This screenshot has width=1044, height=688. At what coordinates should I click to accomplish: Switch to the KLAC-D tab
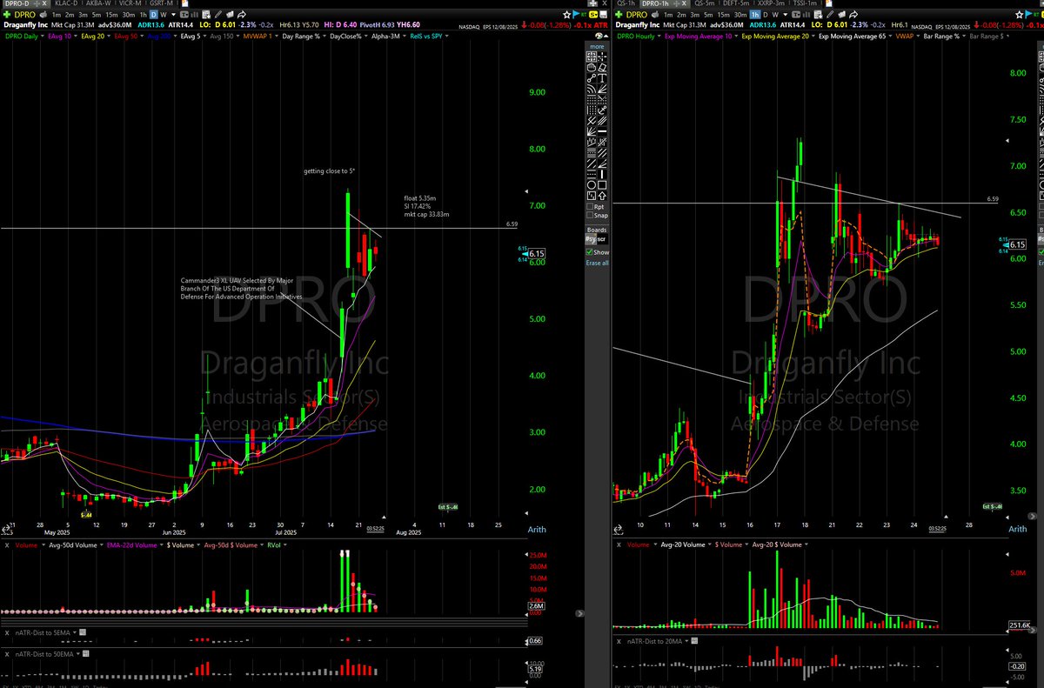point(66,4)
